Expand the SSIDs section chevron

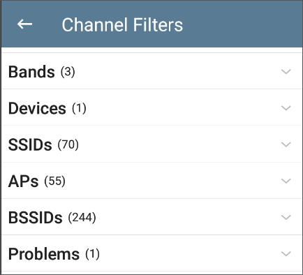pyautogui.click(x=286, y=144)
